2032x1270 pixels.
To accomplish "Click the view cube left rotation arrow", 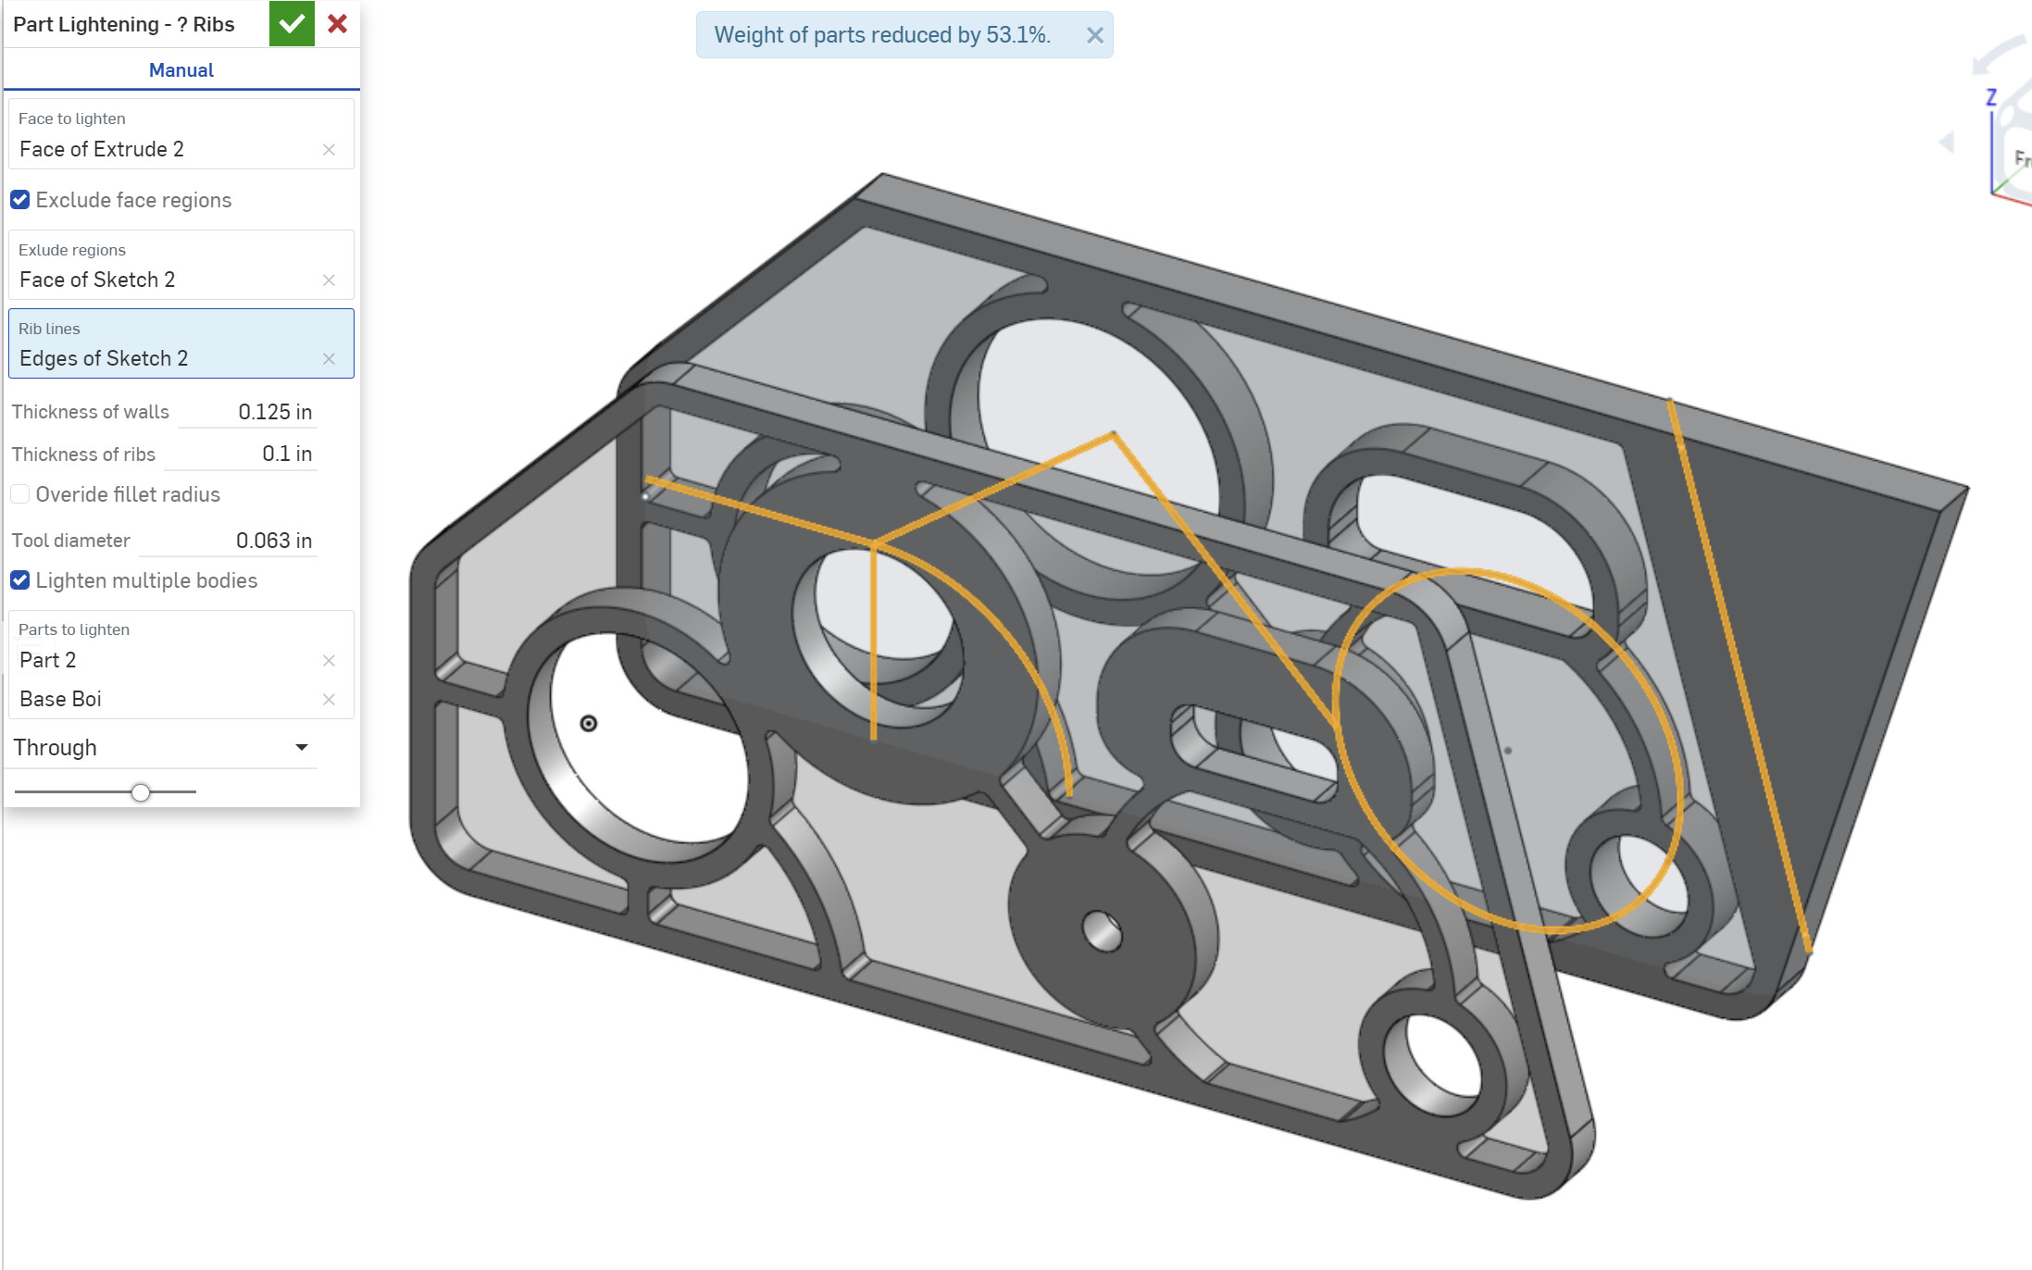I will [1948, 143].
